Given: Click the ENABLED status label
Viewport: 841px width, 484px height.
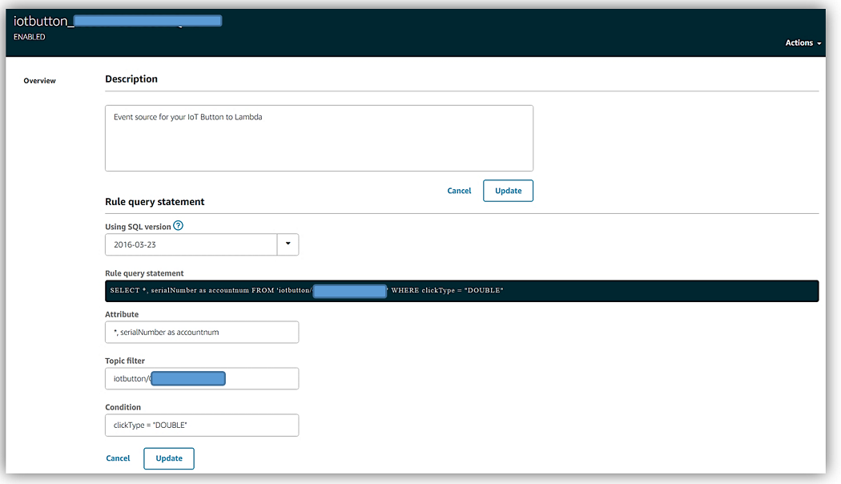Looking at the screenshot, I should pyautogui.click(x=30, y=38).
